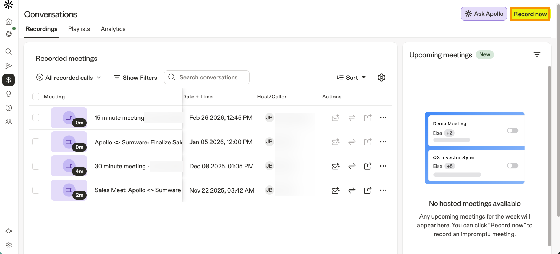Open the Apollo logo in sidebar
This screenshot has width=560, height=254.
click(x=8, y=5)
